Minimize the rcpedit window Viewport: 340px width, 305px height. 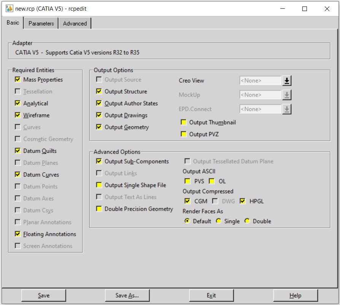tap(283, 9)
